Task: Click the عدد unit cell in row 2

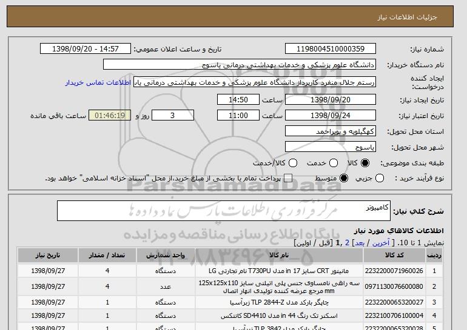Action: point(166,286)
